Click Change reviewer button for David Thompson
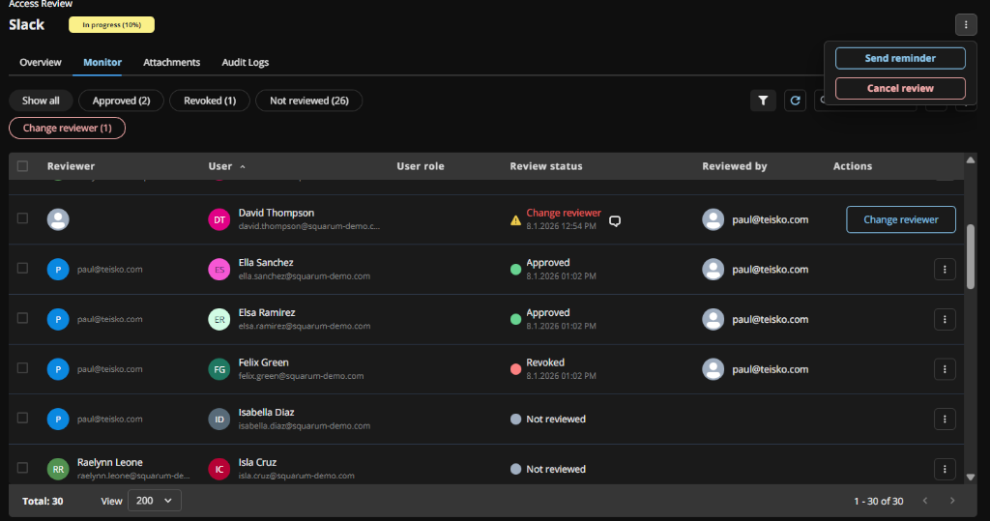This screenshot has width=990, height=521. tap(901, 219)
